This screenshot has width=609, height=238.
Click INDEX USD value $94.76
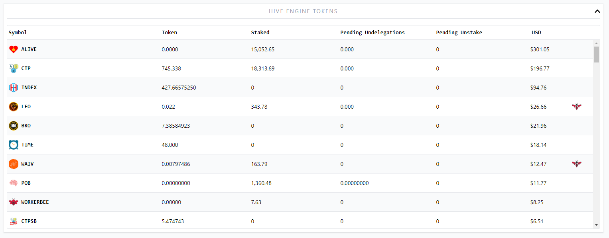[538, 88]
